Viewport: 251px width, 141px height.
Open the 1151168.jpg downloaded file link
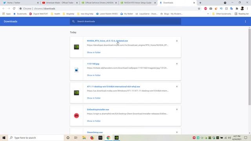point(93,63)
